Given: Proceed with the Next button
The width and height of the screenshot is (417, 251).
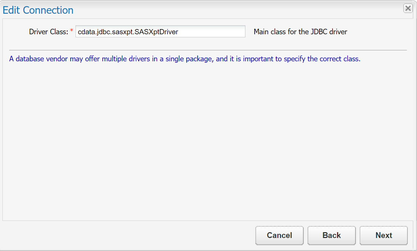Looking at the screenshot, I should 383,235.
